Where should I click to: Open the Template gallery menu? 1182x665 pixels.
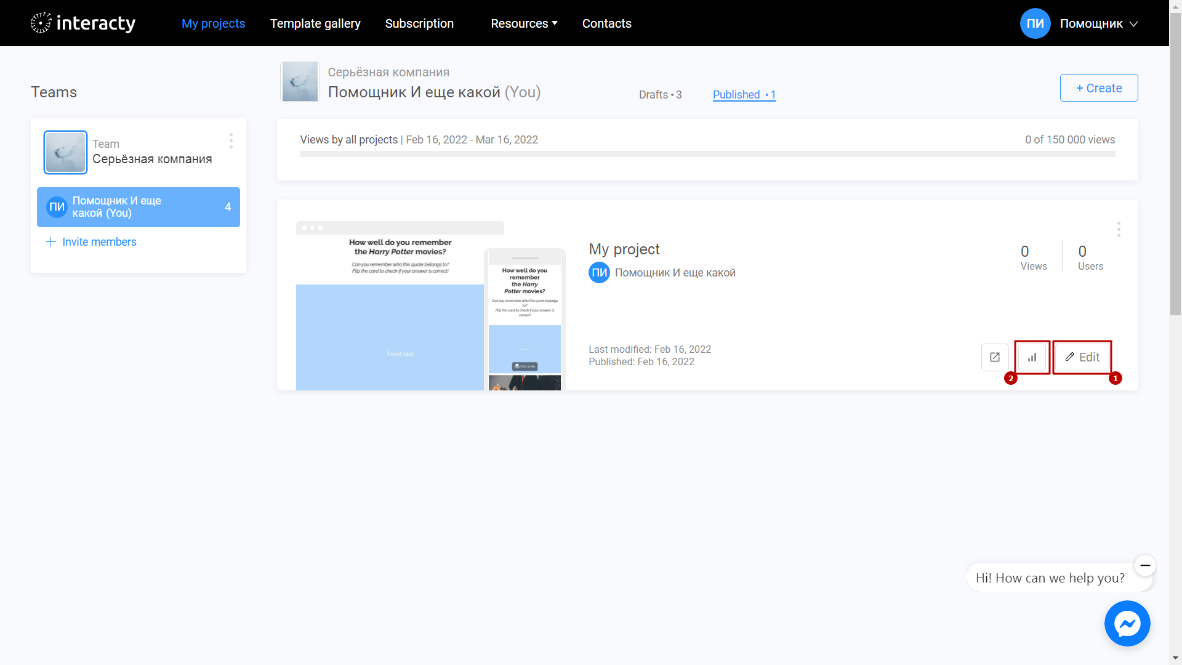(315, 23)
